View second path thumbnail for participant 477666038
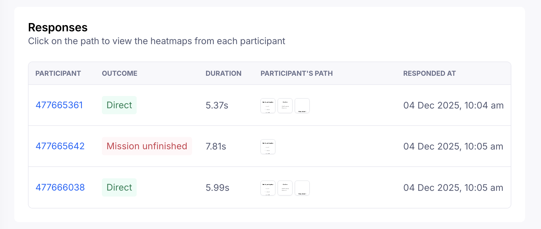The height and width of the screenshot is (229, 541). pos(285,188)
